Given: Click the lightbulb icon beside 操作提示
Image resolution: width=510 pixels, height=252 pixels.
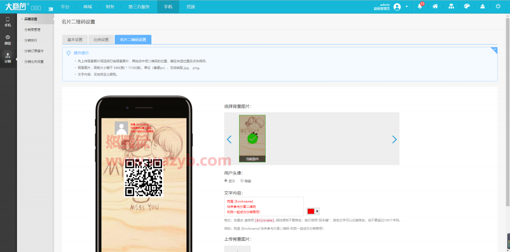Looking at the screenshot, I should tap(69, 53).
